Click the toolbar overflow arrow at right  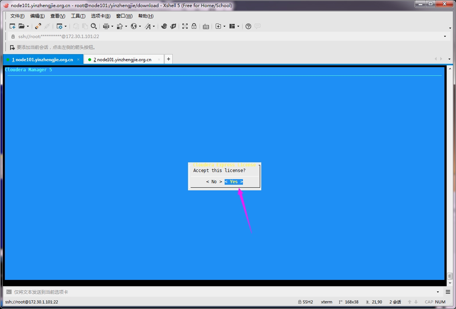click(450, 28)
